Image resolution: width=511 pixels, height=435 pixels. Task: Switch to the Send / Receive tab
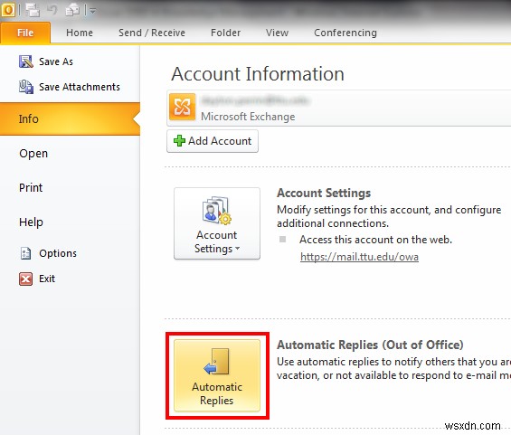[152, 33]
